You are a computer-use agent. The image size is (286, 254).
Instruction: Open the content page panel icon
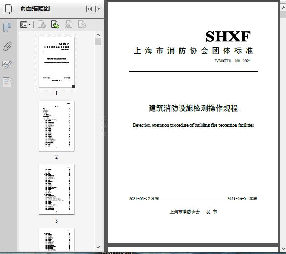pos(7,82)
